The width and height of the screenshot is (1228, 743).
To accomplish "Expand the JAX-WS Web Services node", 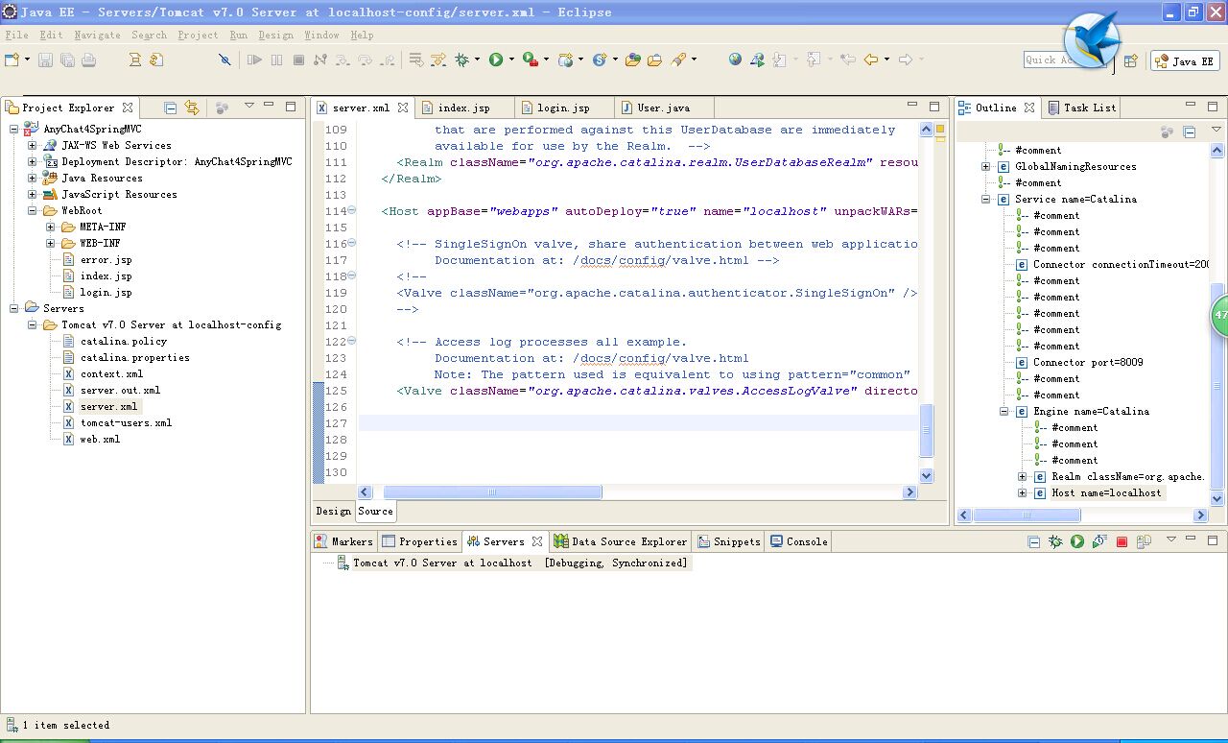I will (32, 145).
